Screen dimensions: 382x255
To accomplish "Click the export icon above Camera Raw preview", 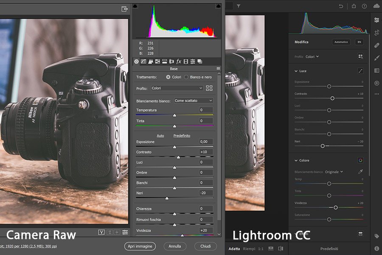I will coord(124,9).
